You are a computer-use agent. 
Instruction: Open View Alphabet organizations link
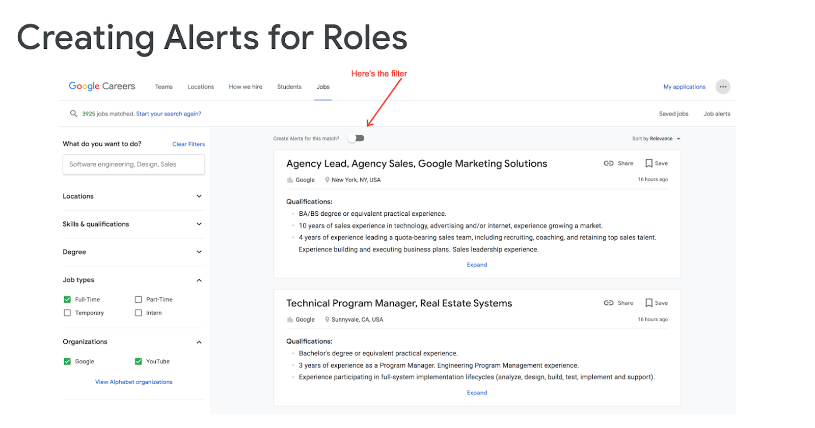(134, 382)
